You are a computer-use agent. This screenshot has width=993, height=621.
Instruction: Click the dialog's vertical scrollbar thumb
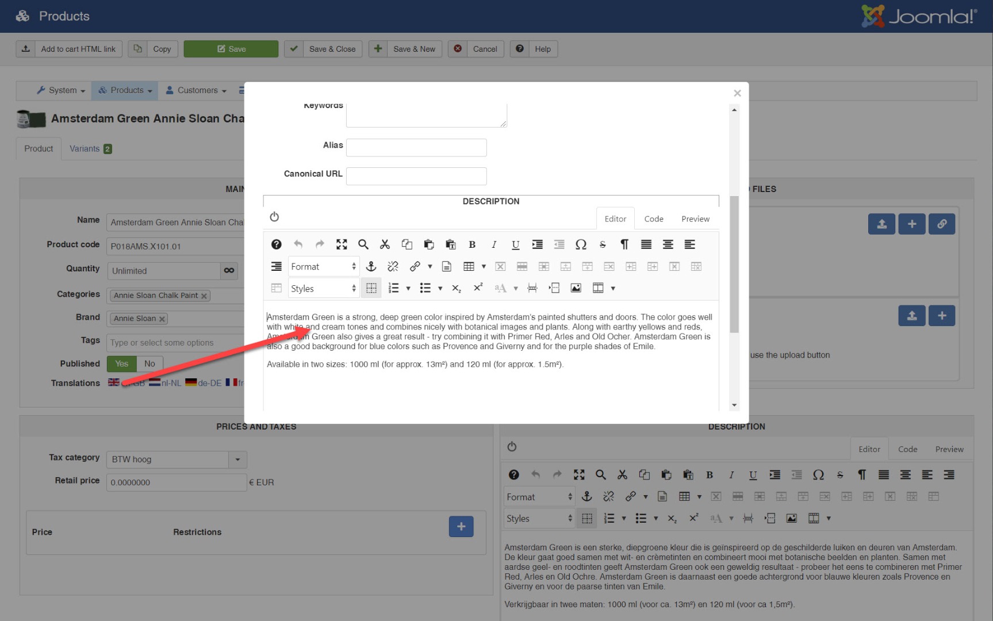734,264
